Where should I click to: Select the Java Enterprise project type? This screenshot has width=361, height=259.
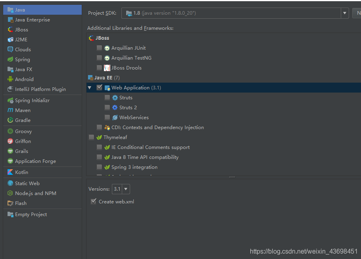[x=42, y=20]
